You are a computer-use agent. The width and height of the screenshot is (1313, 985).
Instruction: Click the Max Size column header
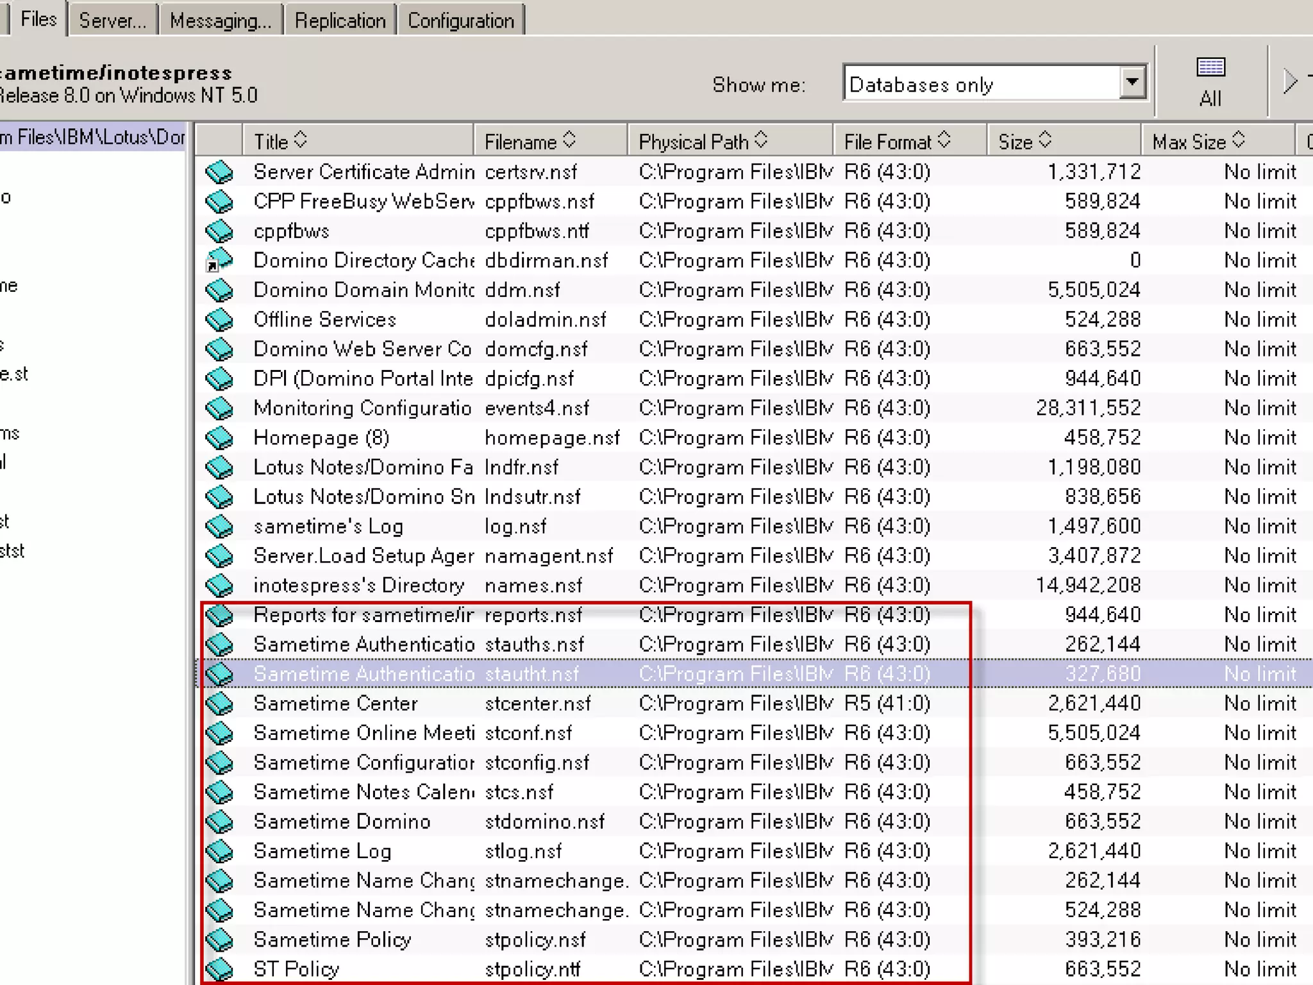(1189, 141)
